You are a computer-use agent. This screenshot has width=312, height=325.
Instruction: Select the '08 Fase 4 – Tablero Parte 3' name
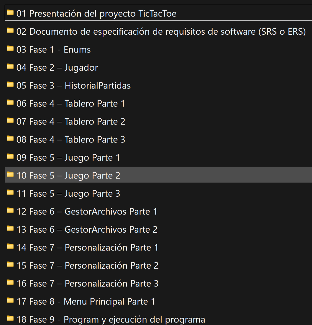pyautogui.click(x=71, y=139)
